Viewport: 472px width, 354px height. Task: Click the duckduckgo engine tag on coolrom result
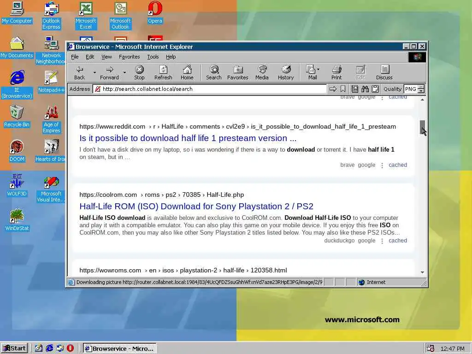point(339,241)
